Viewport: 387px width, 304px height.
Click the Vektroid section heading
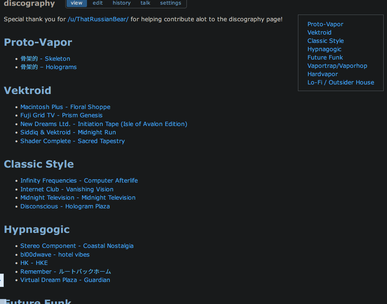coord(27,90)
